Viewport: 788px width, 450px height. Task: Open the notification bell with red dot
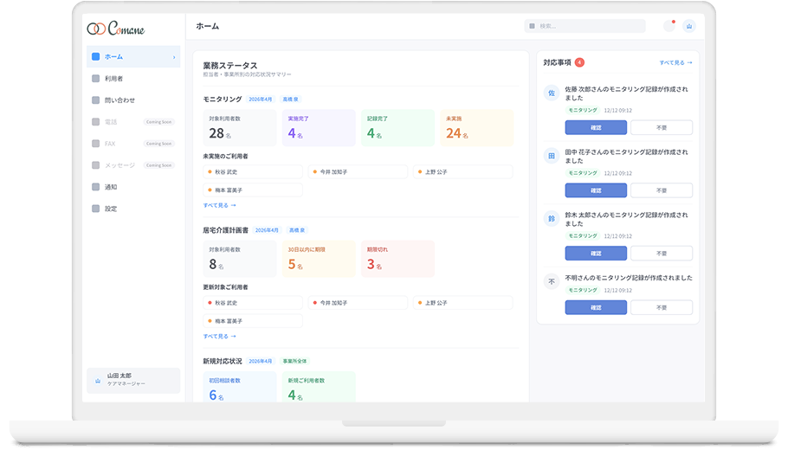(x=669, y=26)
